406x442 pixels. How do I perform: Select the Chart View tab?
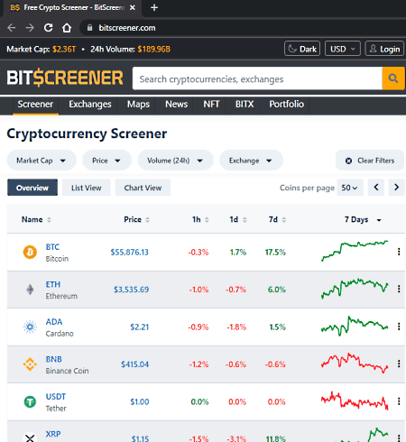[x=143, y=188]
